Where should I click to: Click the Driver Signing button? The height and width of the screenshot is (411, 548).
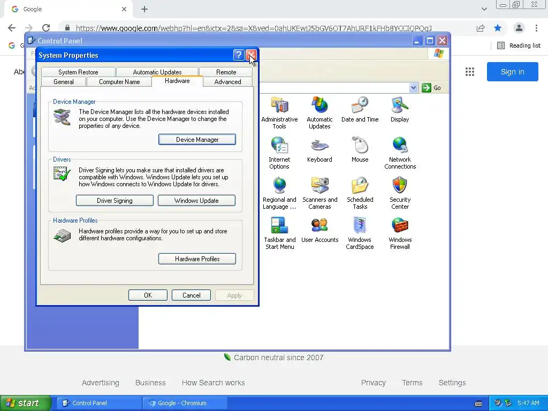pos(115,201)
